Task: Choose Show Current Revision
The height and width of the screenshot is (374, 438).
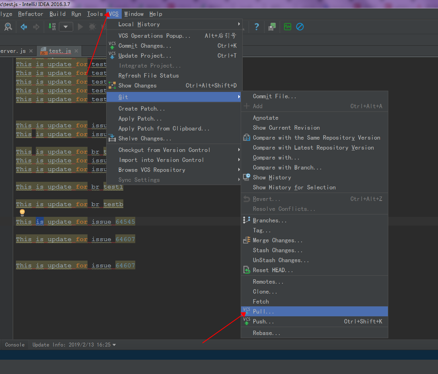Action: point(315,128)
